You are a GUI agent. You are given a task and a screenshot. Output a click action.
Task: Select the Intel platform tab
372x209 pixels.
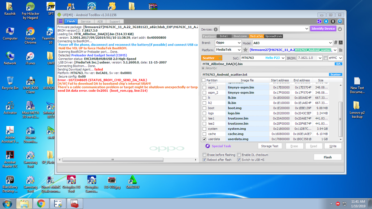point(224,36)
